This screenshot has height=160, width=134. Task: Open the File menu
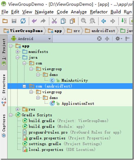tap(5, 12)
